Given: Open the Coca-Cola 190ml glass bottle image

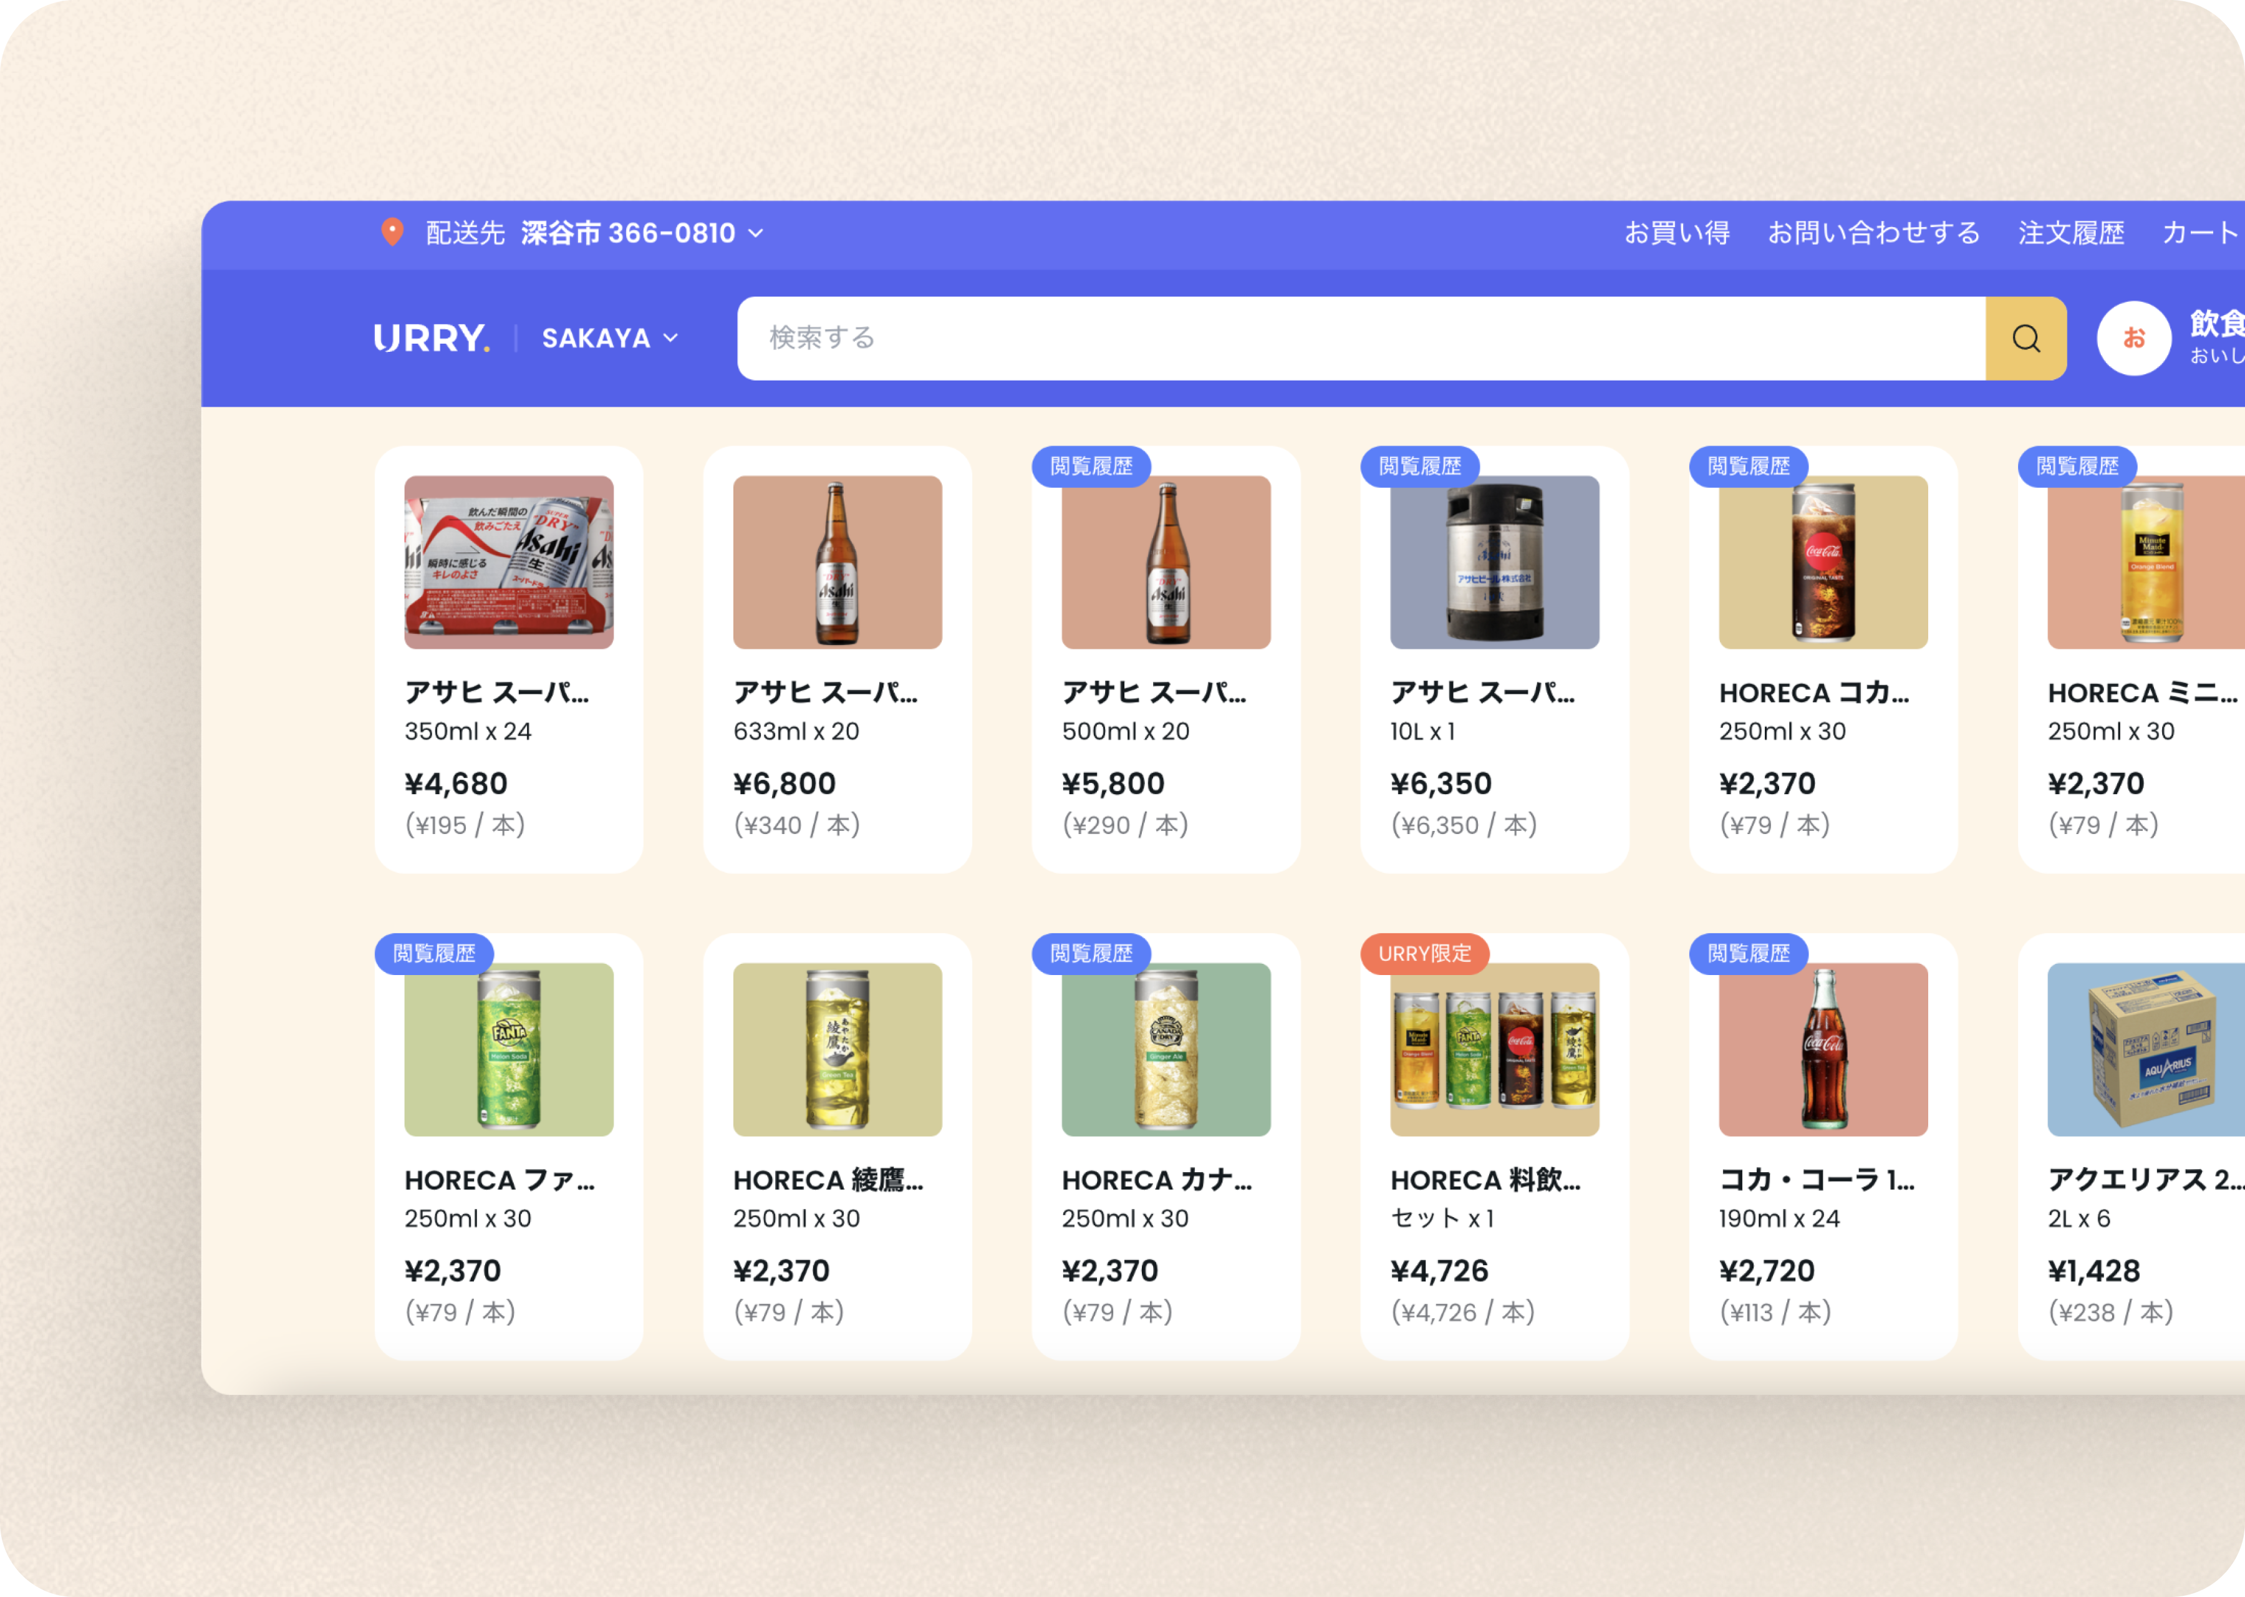Looking at the screenshot, I should coord(1822,1049).
